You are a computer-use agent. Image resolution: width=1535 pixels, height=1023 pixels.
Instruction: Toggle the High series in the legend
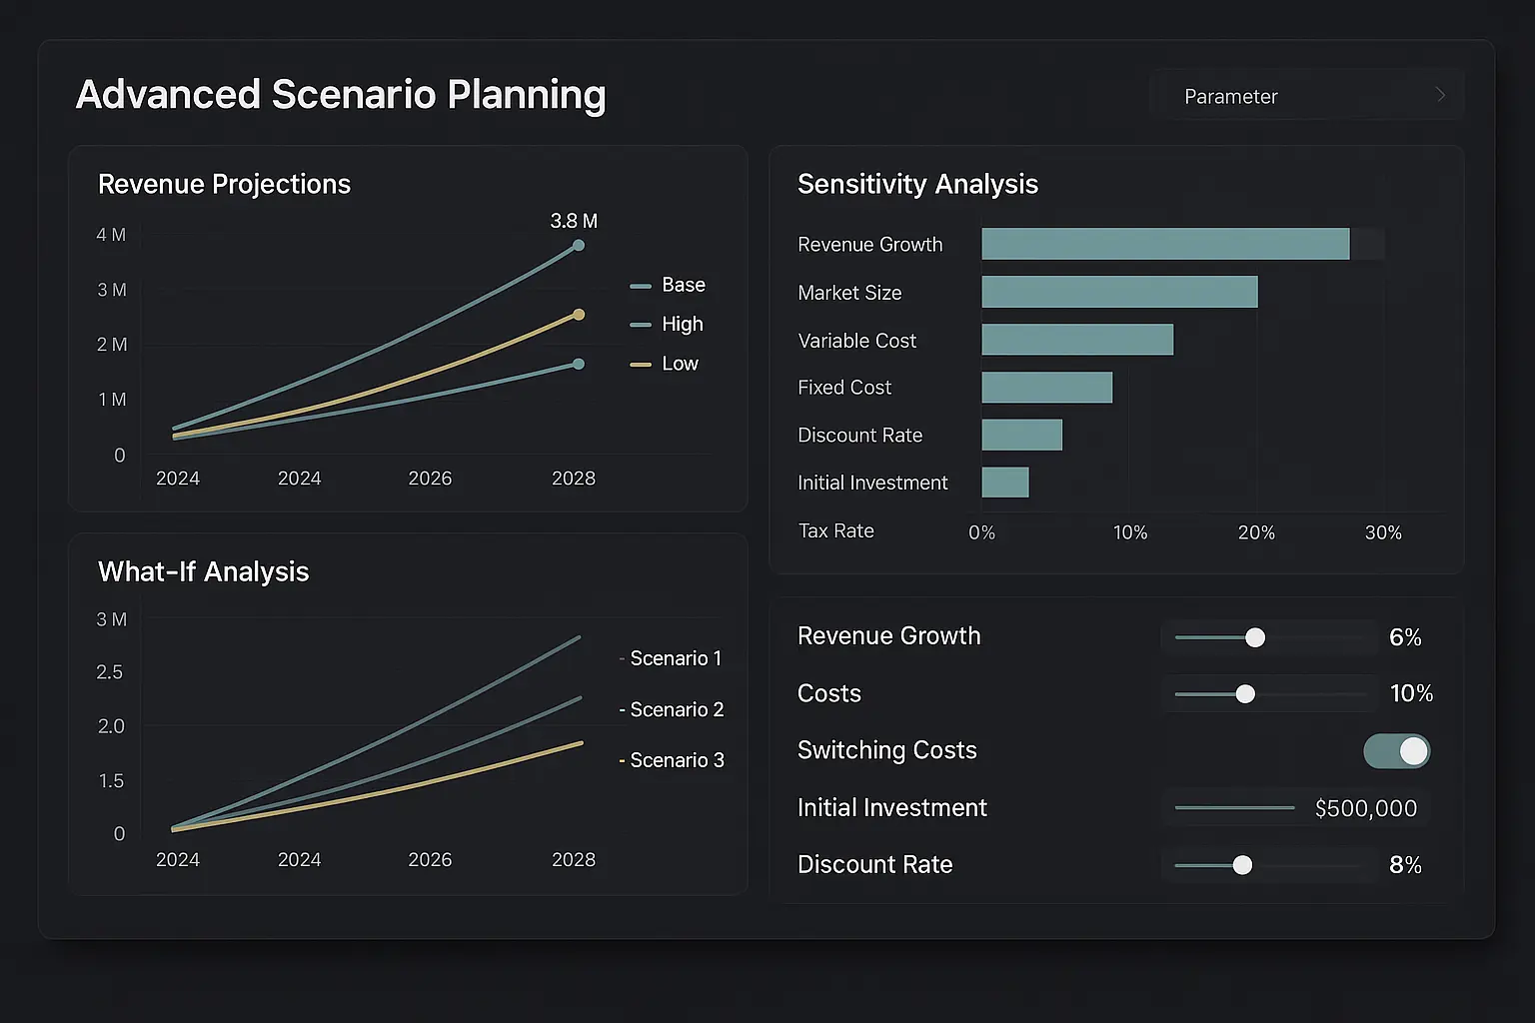668,324
